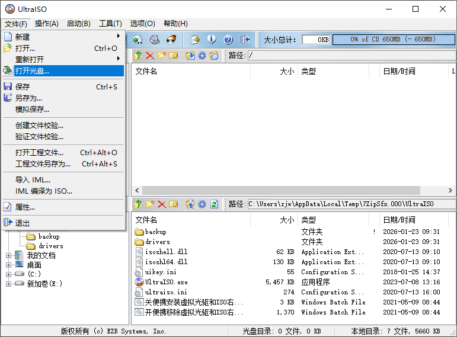Viewport: 457px width, 337px height.
Task: Click the blue info bubble icon
Action: (212, 39)
